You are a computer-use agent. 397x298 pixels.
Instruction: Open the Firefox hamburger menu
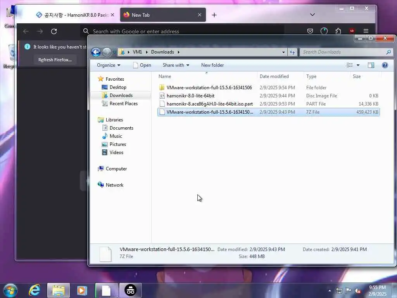[366, 31]
